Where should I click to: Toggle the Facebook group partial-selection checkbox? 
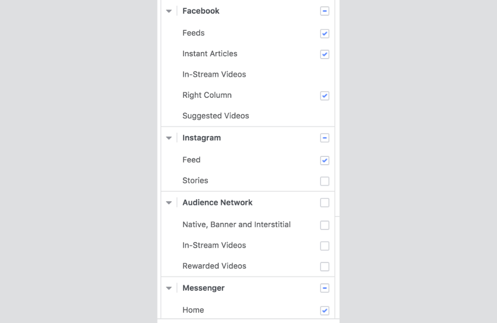coord(325,11)
